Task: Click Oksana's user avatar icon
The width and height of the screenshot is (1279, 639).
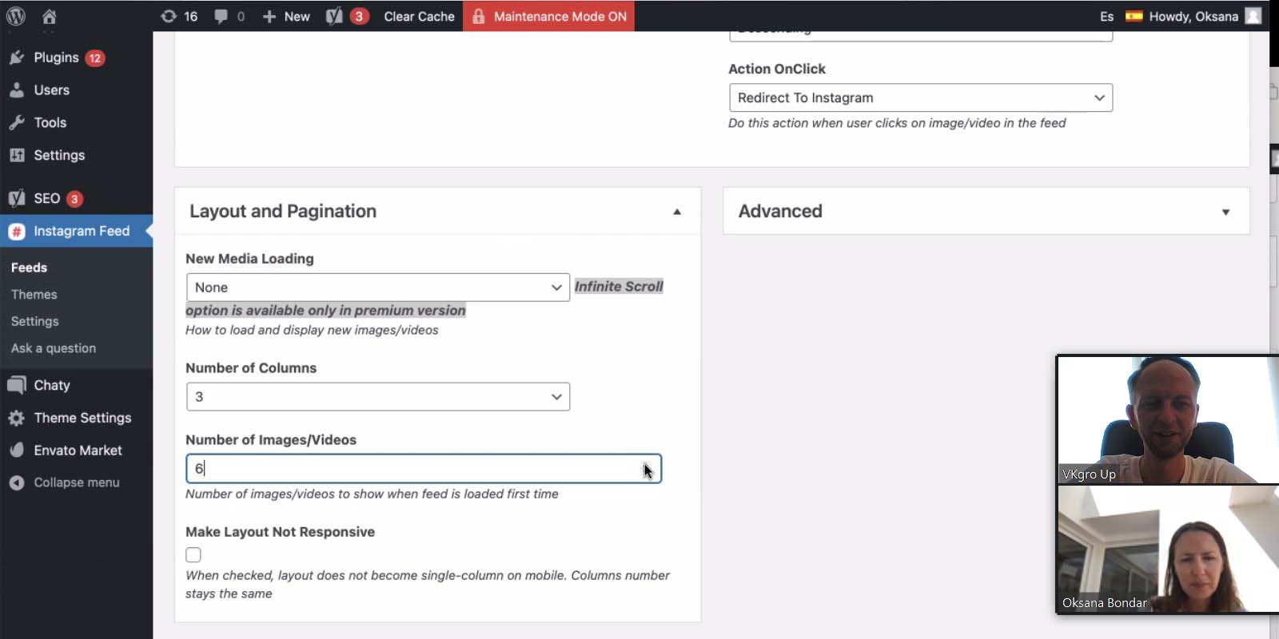Action: click(x=1253, y=16)
